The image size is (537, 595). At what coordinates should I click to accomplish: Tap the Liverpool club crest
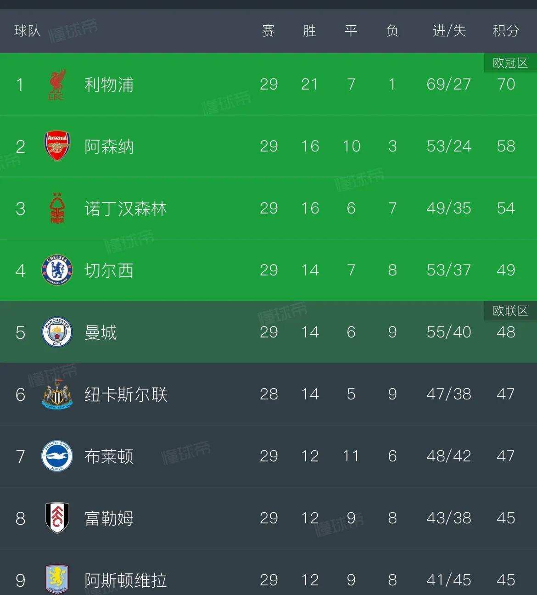coord(57,84)
